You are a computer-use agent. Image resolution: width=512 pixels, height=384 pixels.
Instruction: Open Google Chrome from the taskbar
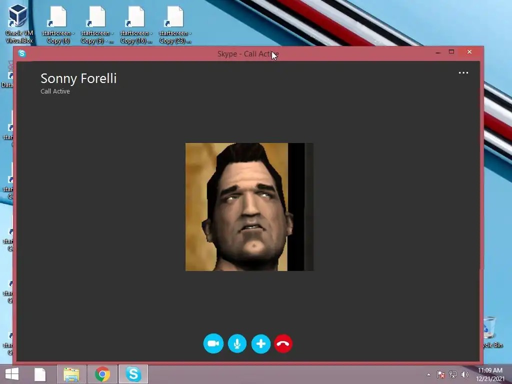[x=102, y=374]
